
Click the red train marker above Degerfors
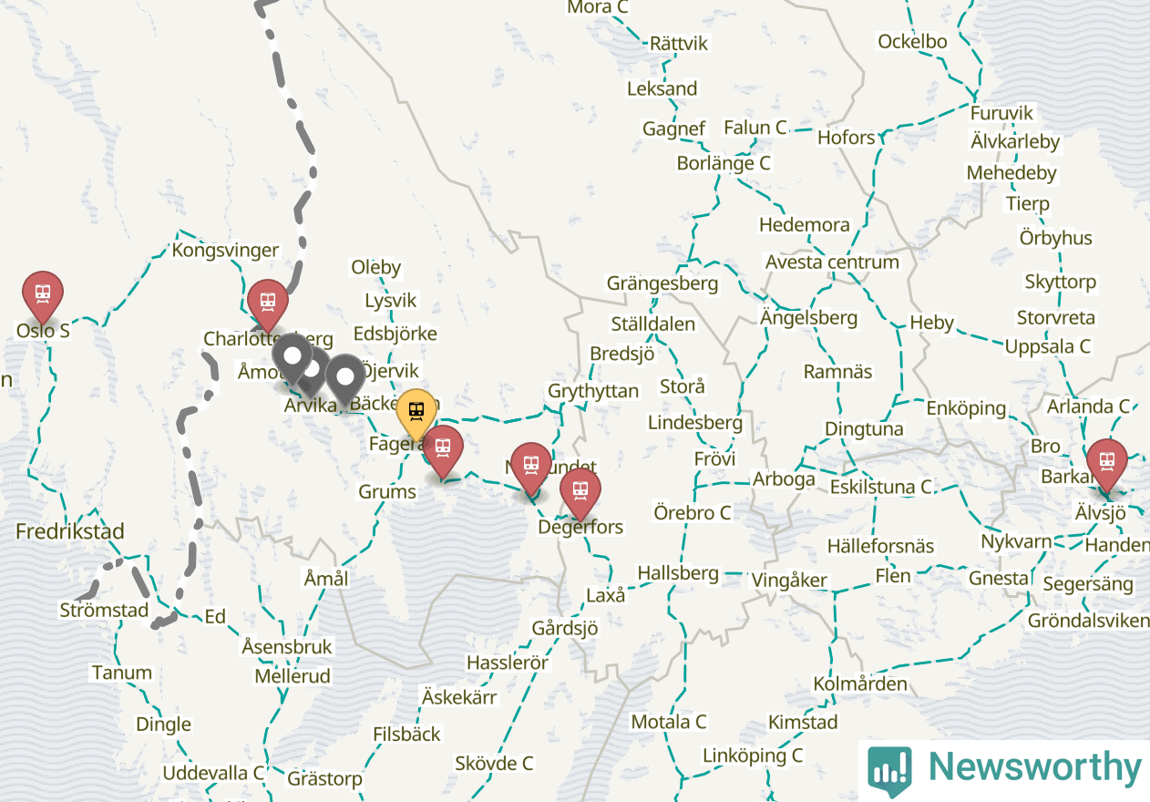[x=580, y=490]
